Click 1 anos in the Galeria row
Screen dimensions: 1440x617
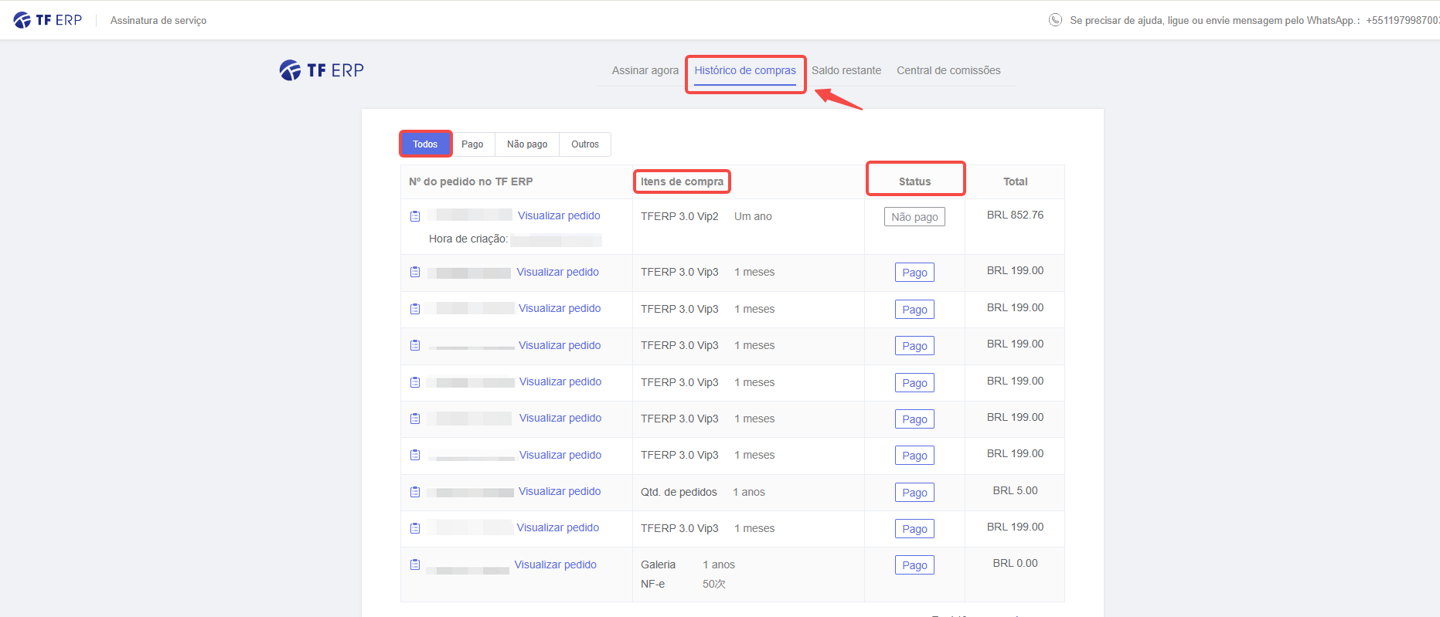[x=719, y=564]
